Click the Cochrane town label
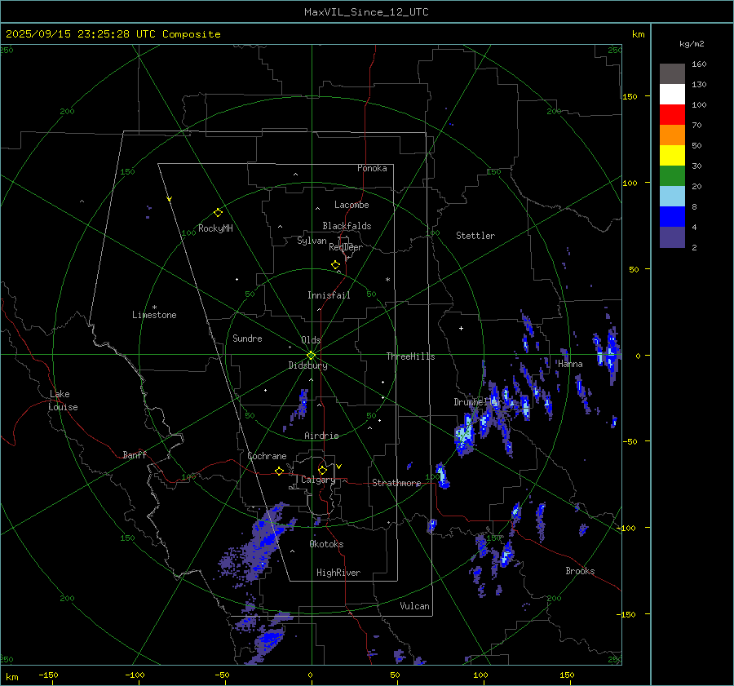The image size is (734, 686). point(267,456)
